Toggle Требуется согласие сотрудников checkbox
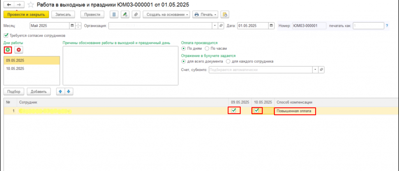The width and height of the screenshot is (399, 171). pos(6,35)
